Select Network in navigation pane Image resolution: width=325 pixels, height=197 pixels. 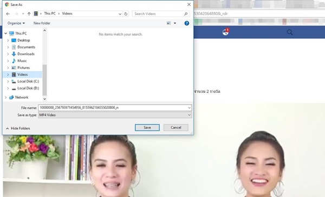pyautogui.click(x=22, y=97)
